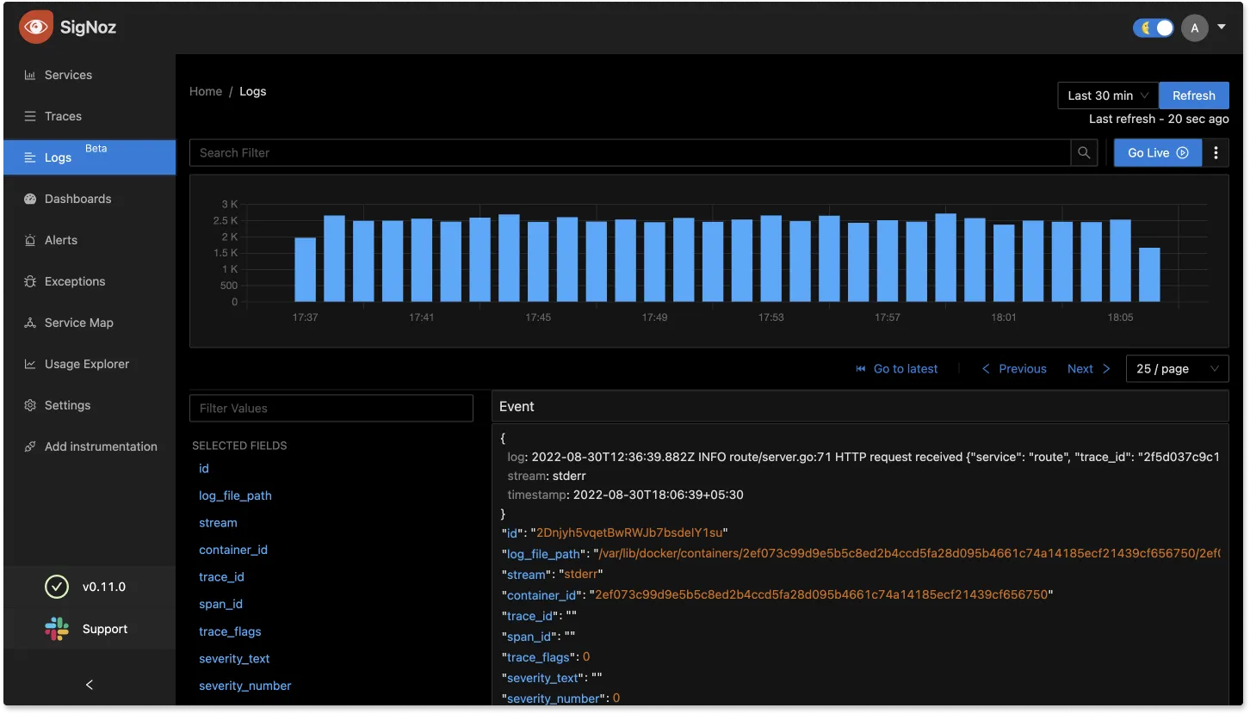
Task: Open the three-dot options menu
Action: [1216, 153]
